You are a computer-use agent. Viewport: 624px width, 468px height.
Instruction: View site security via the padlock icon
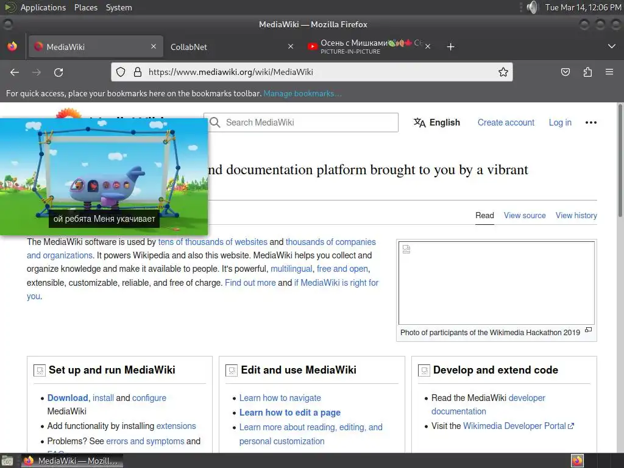coord(138,72)
